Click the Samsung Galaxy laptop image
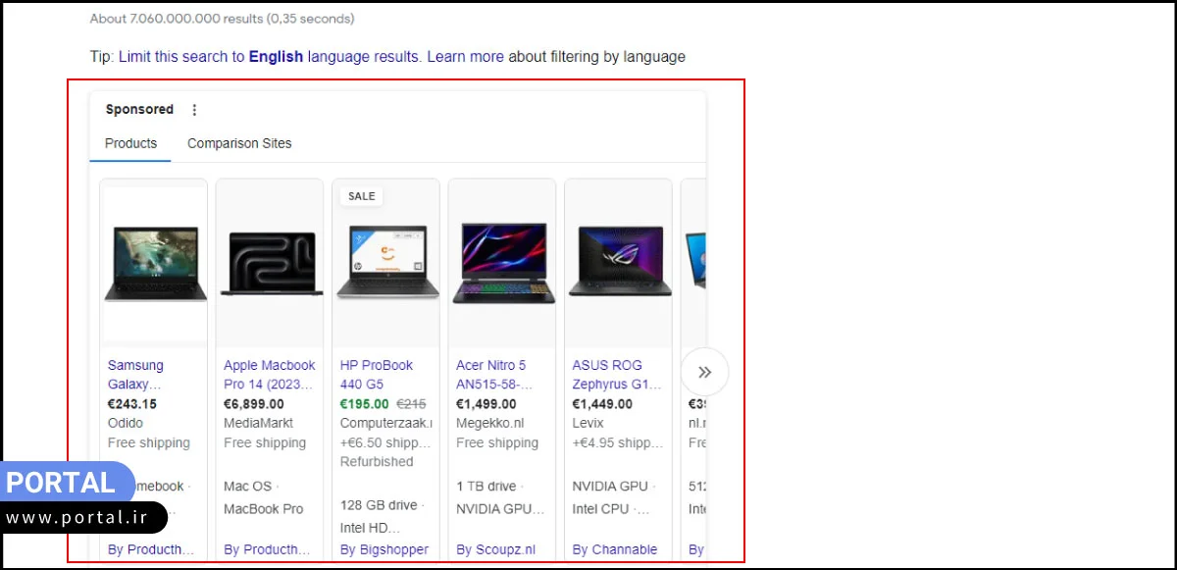1177x570 pixels. pos(154,262)
